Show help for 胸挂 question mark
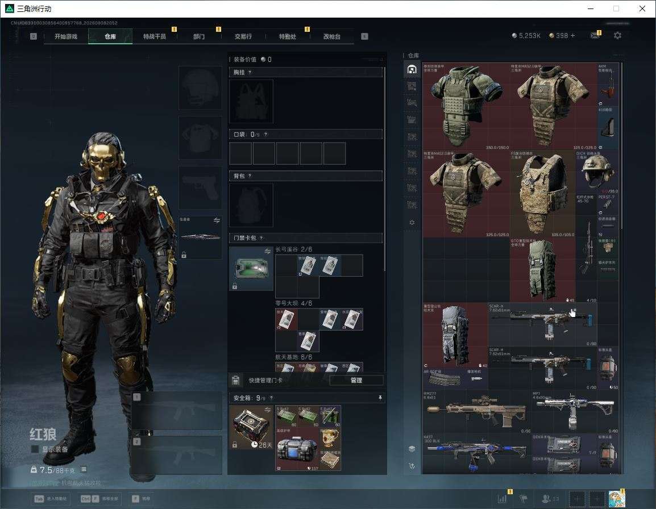Viewport: 656px width, 509px height. [250, 72]
